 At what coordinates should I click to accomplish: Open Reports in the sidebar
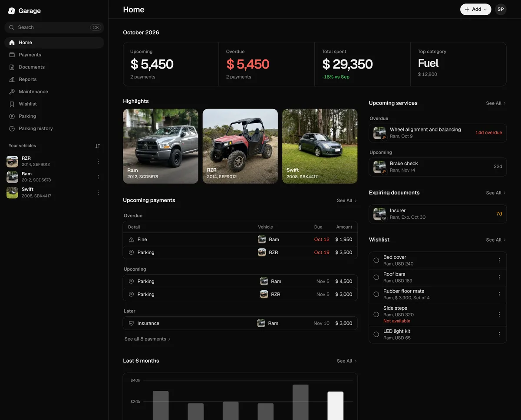tap(54, 79)
